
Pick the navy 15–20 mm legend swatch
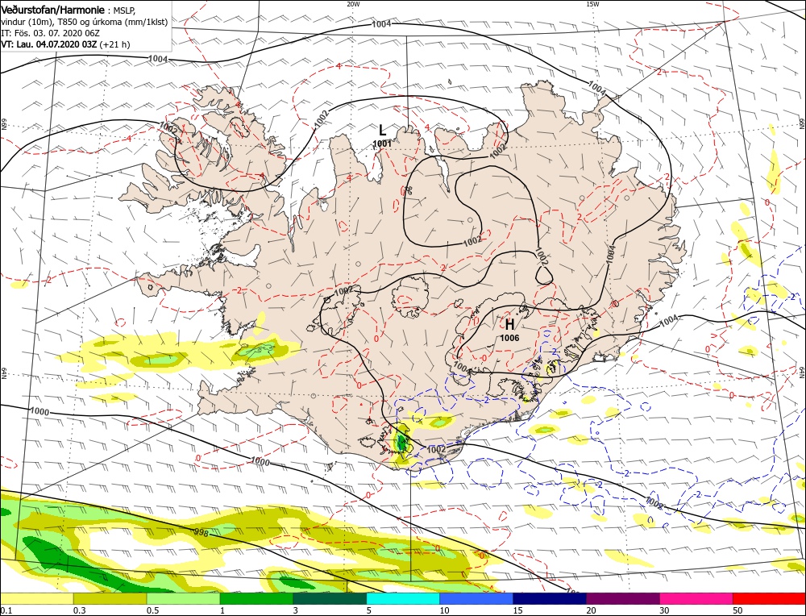pyautogui.click(x=550, y=598)
